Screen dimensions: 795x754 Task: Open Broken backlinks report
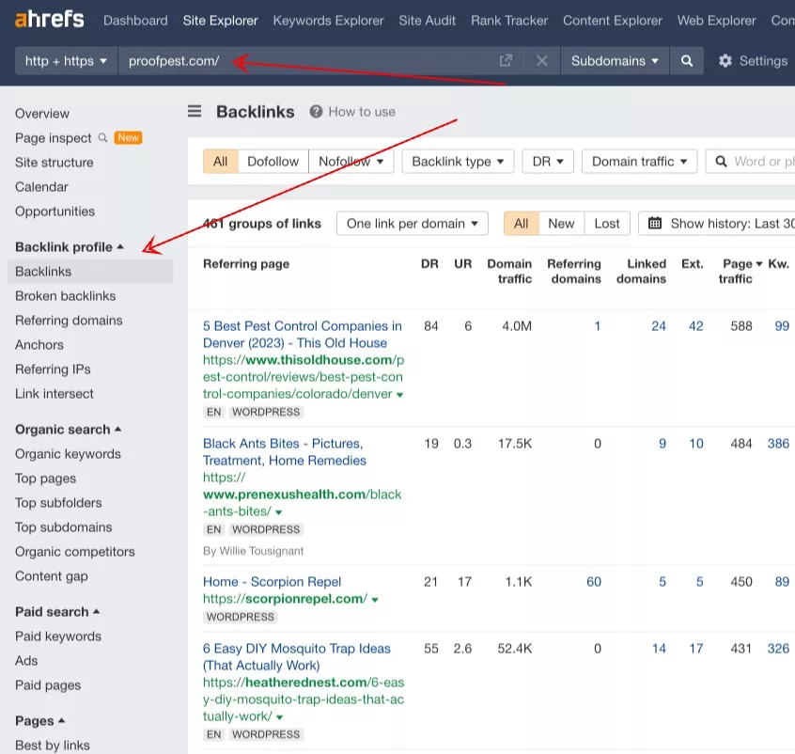click(66, 296)
